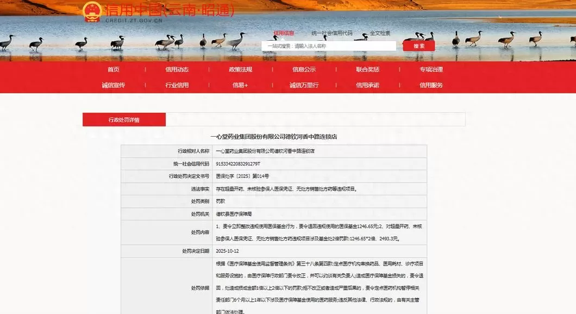Open 诚信宣传 menu item
Viewport: 576px width, 314px height.
tap(113, 85)
